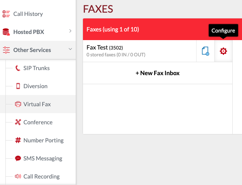Select the Conference menu label

tap(38, 122)
